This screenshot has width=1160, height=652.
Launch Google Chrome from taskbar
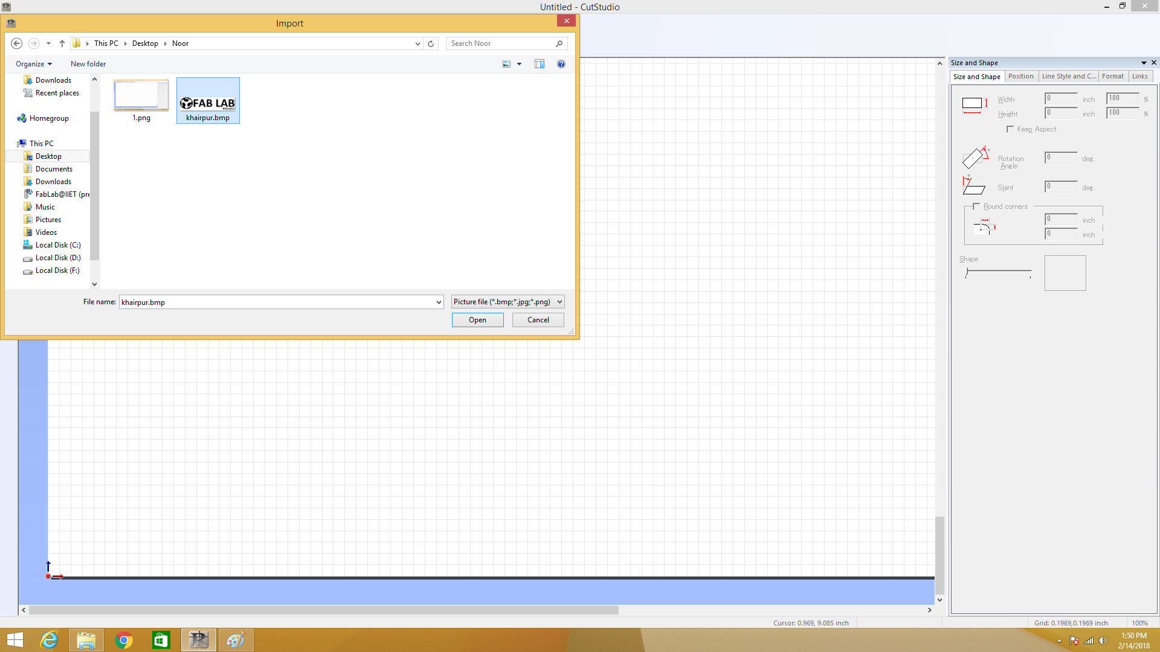pos(124,640)
